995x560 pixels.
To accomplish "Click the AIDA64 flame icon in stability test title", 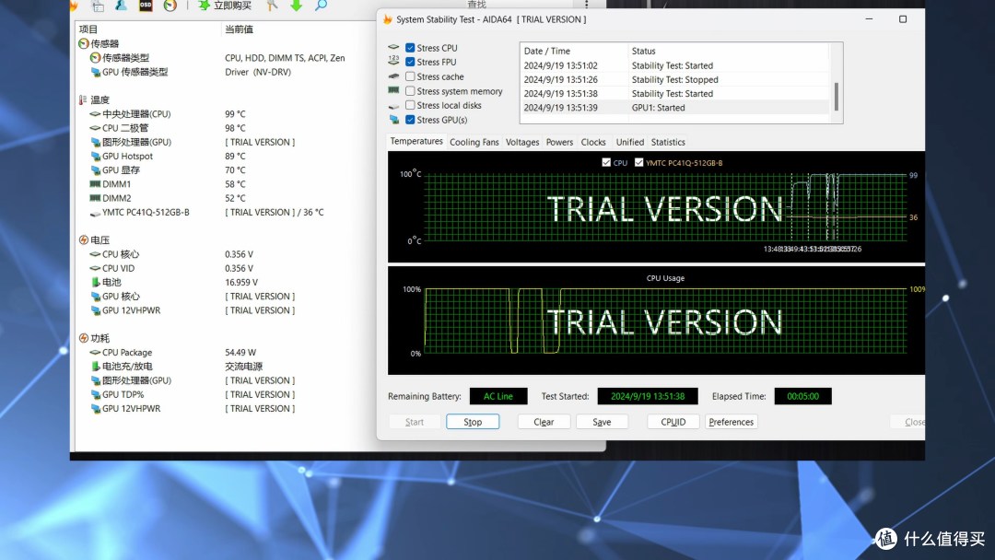I will (x=388, y=19).
